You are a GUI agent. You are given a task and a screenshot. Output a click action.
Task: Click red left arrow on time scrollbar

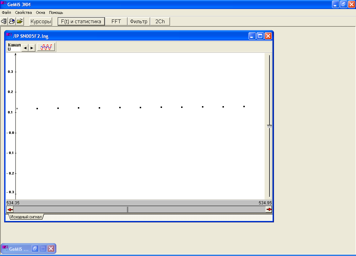click(x=10, y=209)
